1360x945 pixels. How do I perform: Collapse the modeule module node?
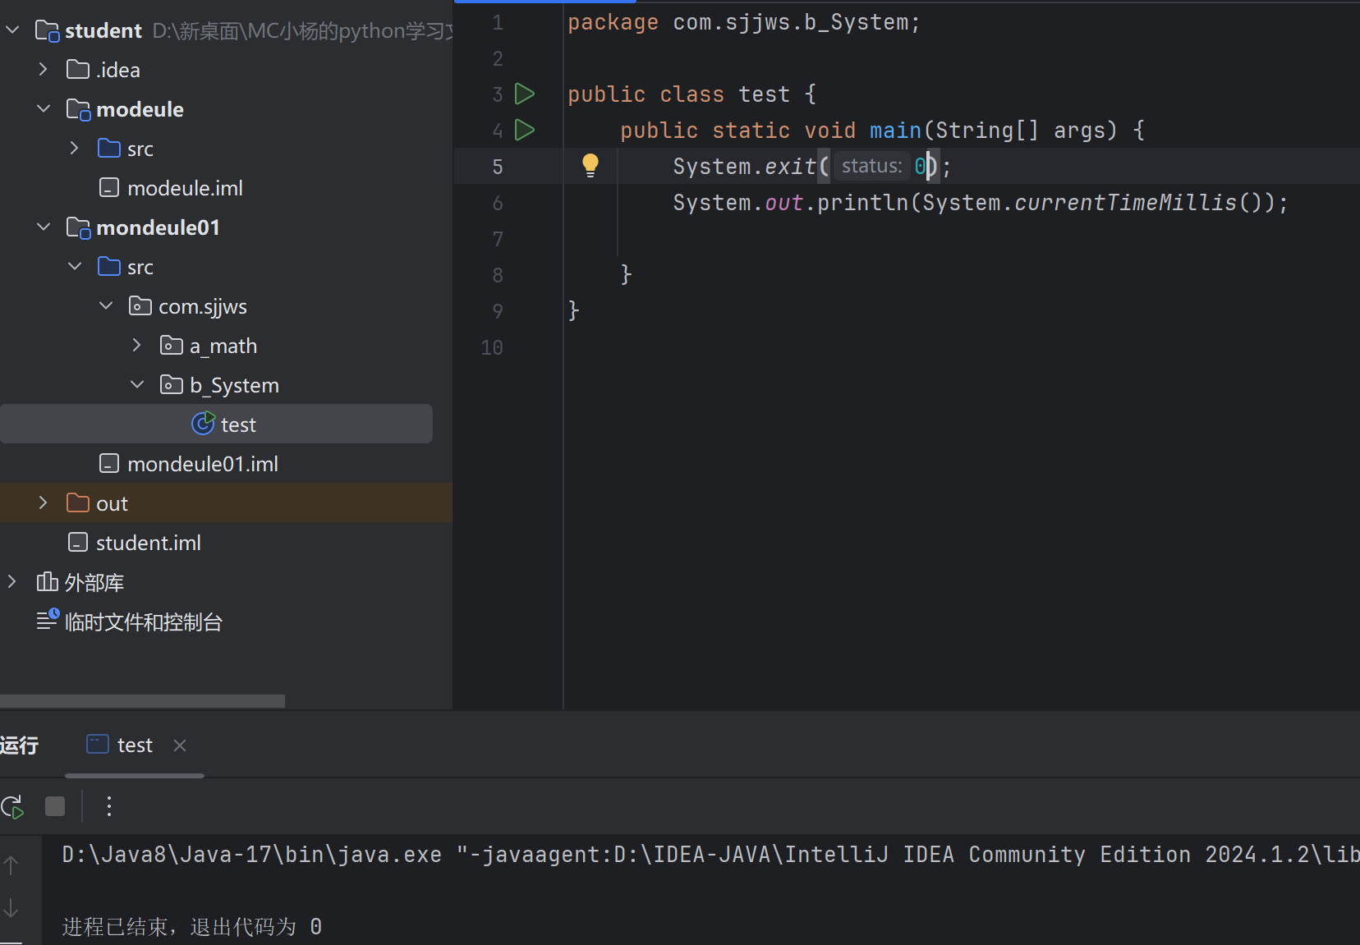(44, 109)
